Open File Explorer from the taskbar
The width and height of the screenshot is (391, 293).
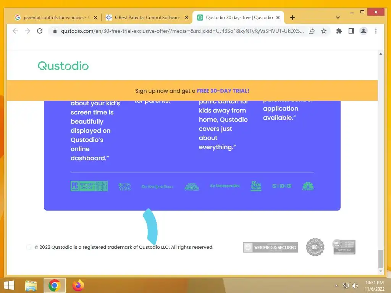(31, 285)
